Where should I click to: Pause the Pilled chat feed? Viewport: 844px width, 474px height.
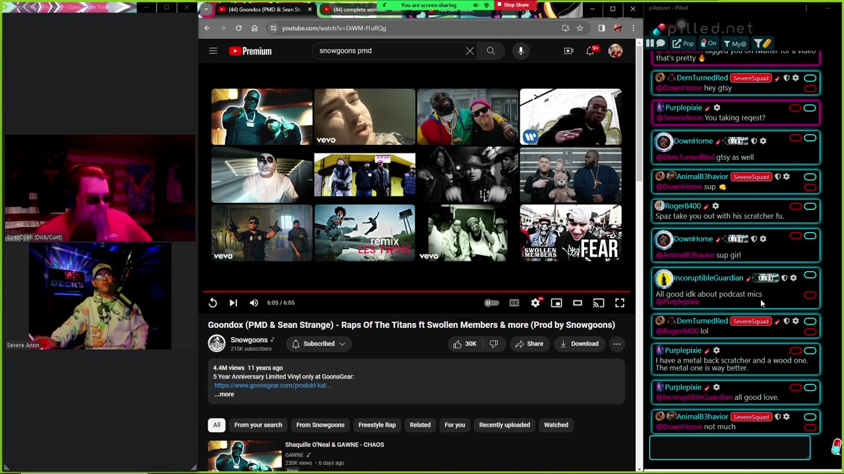click(x=650, y=43)
